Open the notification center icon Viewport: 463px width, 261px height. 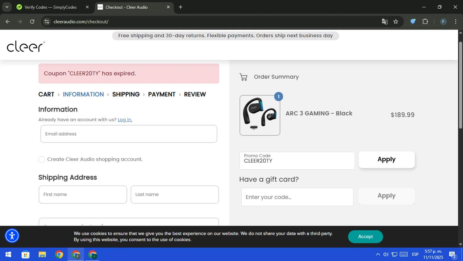[x=453, y=255]
